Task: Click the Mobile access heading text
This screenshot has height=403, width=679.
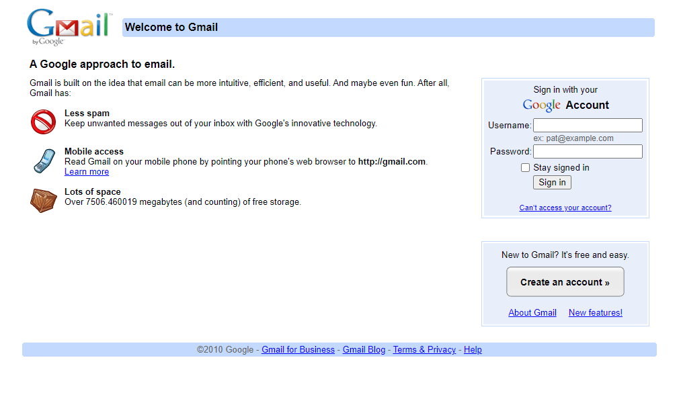Action: tap(94, 152)
